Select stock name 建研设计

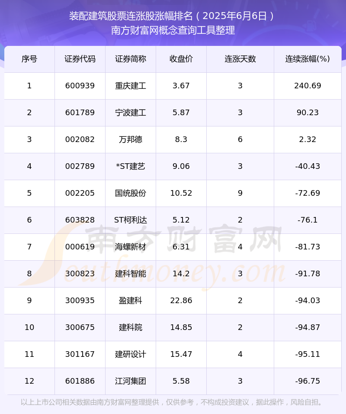131,354
